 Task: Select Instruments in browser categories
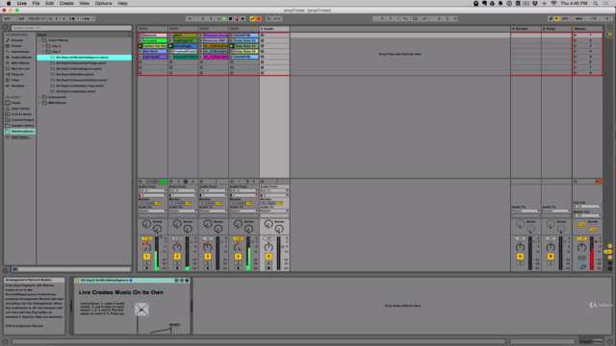(x=19, y=51)
